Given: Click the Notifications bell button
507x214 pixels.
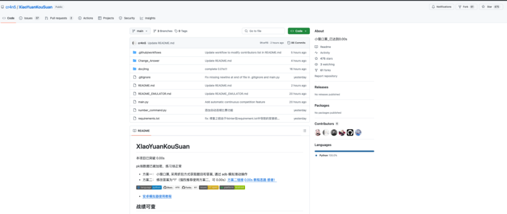Looking at the screenshot, I should tap(442, 7).
